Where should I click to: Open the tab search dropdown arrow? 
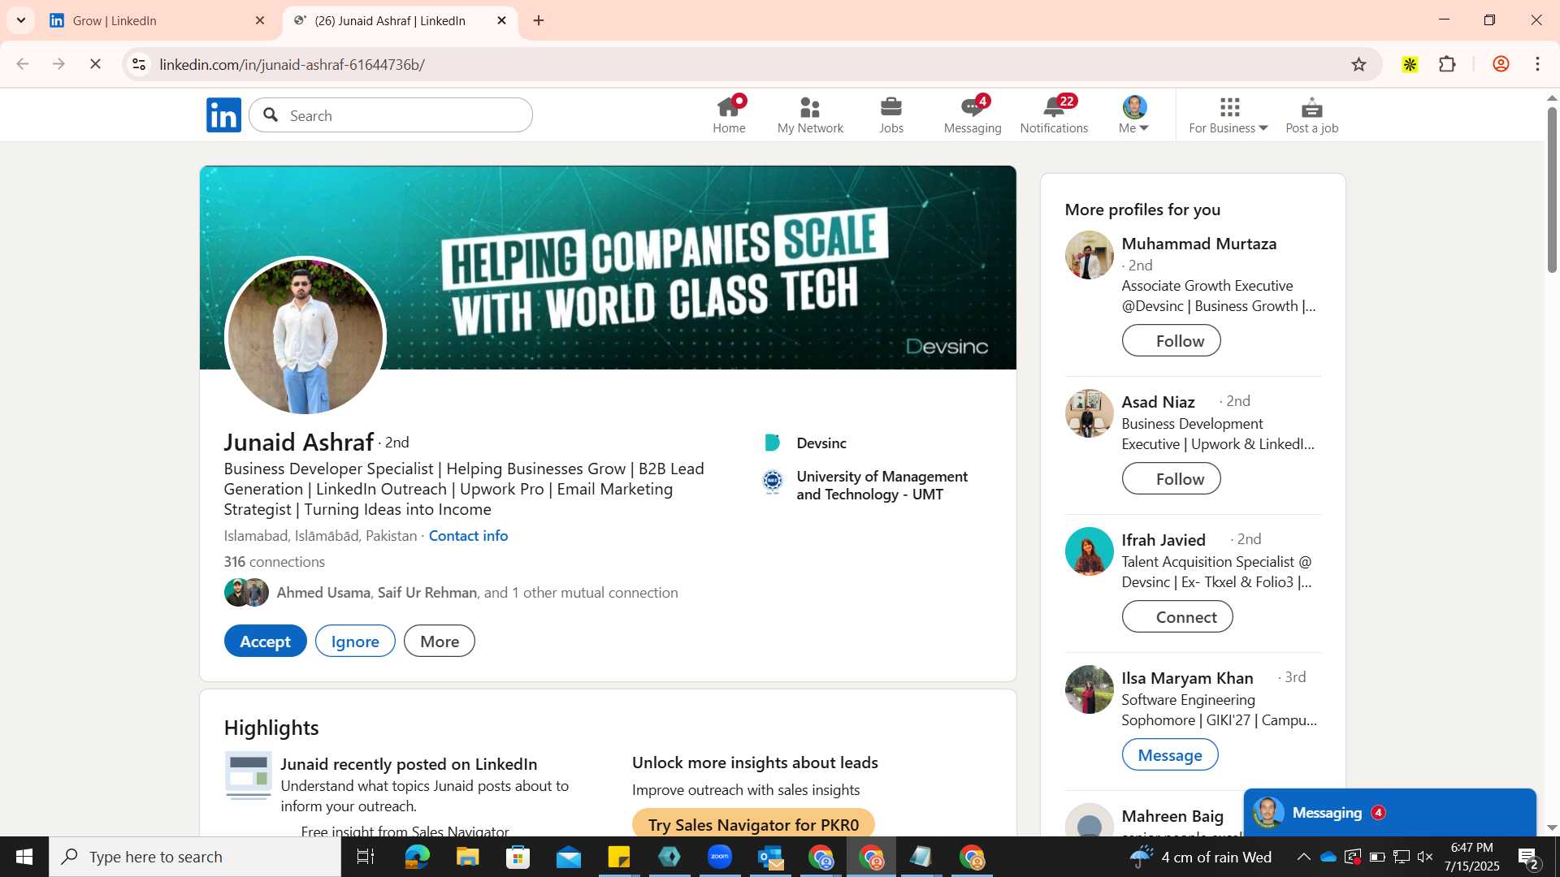21,20
